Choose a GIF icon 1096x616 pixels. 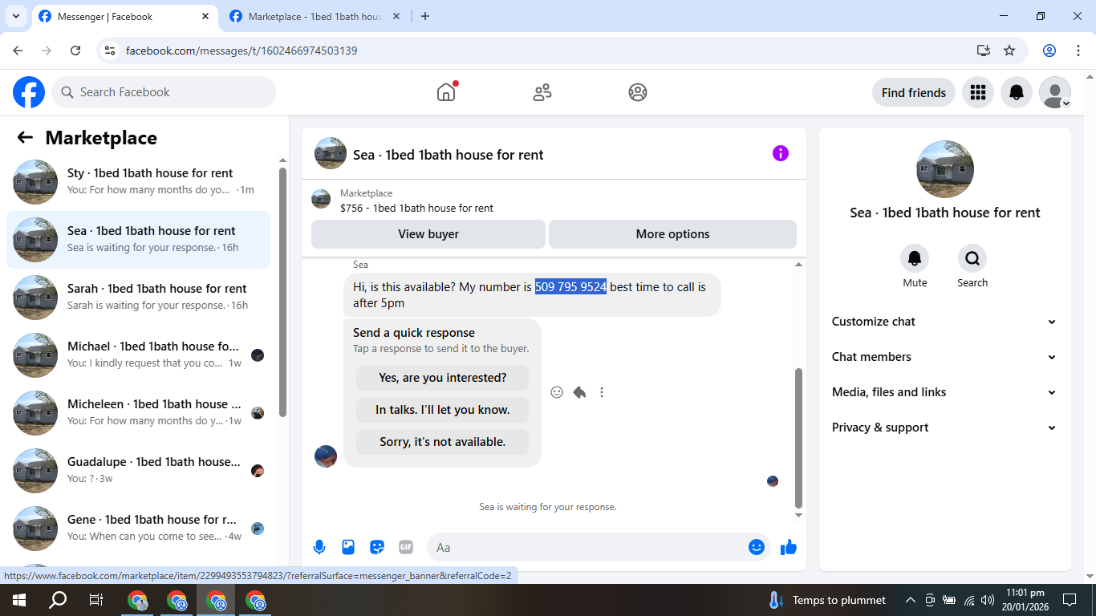406,547
